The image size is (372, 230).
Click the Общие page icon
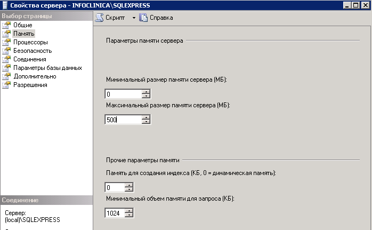(6, 25)
